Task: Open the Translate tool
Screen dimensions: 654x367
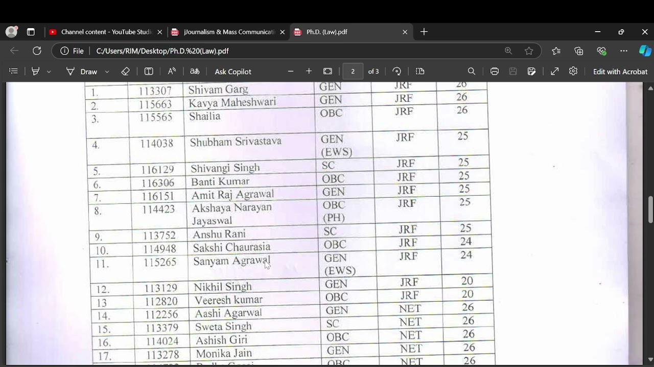Action: coord(195,71)
